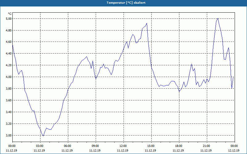The height and width of the screenshot is (154, 247).
Task: Select the 3,80 y-axis label
Action: click(x=9, y=89)
